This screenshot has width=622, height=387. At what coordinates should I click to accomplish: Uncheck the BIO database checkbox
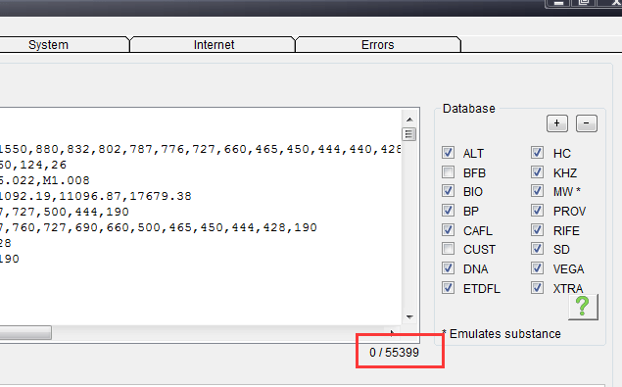[448, 191]
